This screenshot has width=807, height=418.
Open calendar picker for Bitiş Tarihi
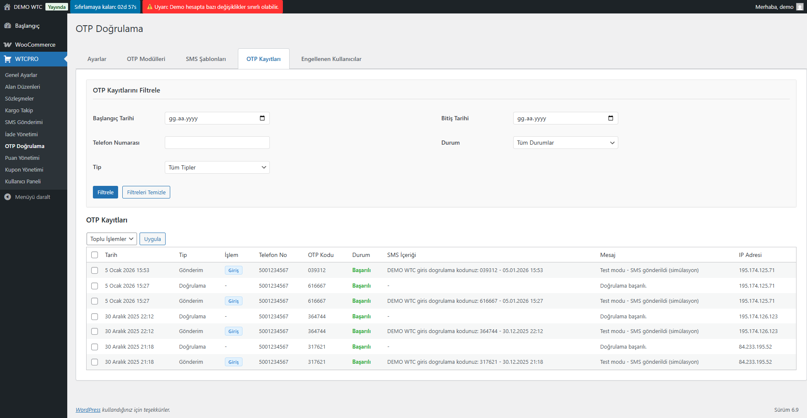611,118
